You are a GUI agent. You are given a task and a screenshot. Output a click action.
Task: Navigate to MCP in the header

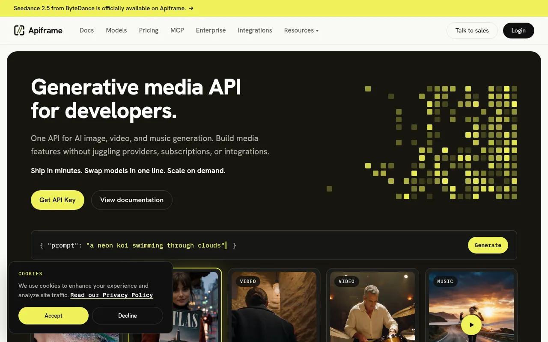click(177, 30)
